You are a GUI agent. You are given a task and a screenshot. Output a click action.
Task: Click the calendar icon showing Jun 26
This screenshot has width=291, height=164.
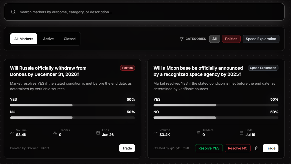[x=98, y=133]
